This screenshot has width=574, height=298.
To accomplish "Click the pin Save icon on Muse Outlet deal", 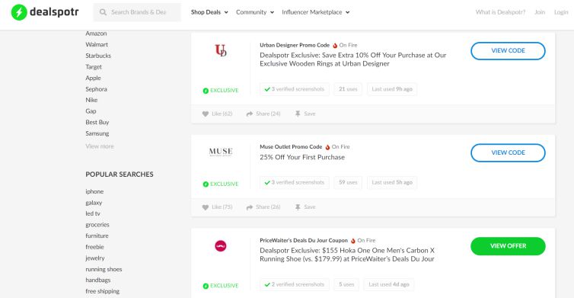I will pyautogui.click(x=298, y=207).
